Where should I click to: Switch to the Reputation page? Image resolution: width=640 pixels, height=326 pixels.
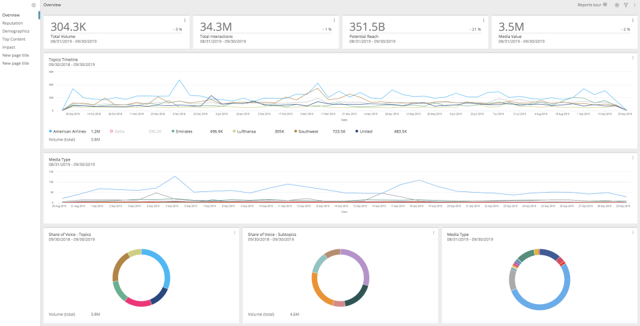pyautogui.click(x=13, y=23)
